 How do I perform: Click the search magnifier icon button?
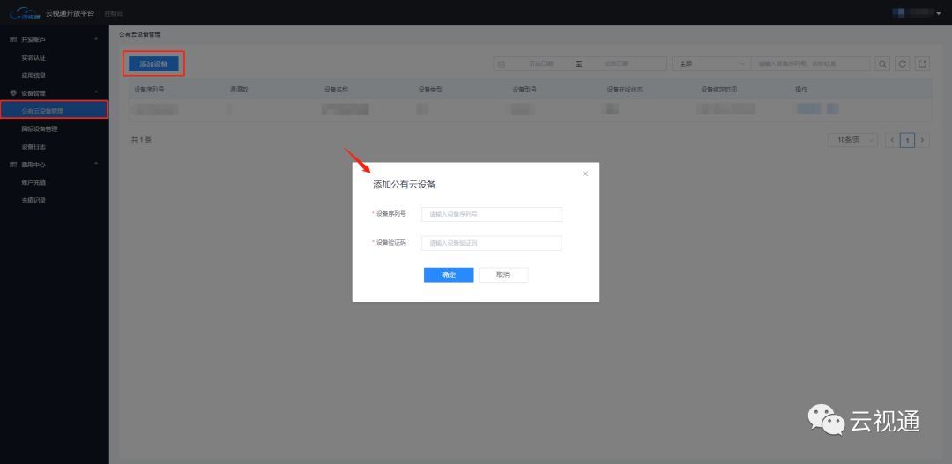(x=882, y=63)
